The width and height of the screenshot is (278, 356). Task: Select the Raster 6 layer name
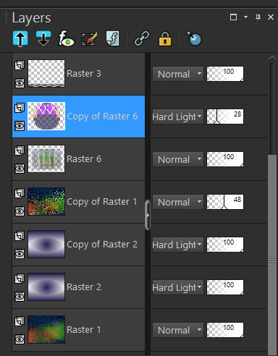point(84,159)
